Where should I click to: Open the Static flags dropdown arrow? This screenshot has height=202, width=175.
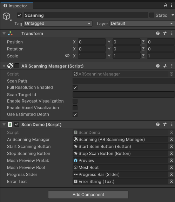pyautogui.click(x=173, y=15)
